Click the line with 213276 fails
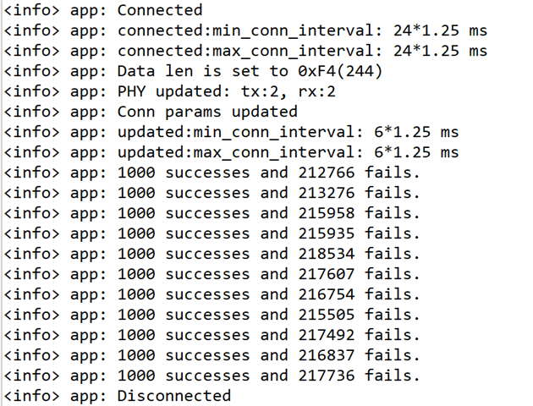The image size is (533, 406). pos(212,193)
